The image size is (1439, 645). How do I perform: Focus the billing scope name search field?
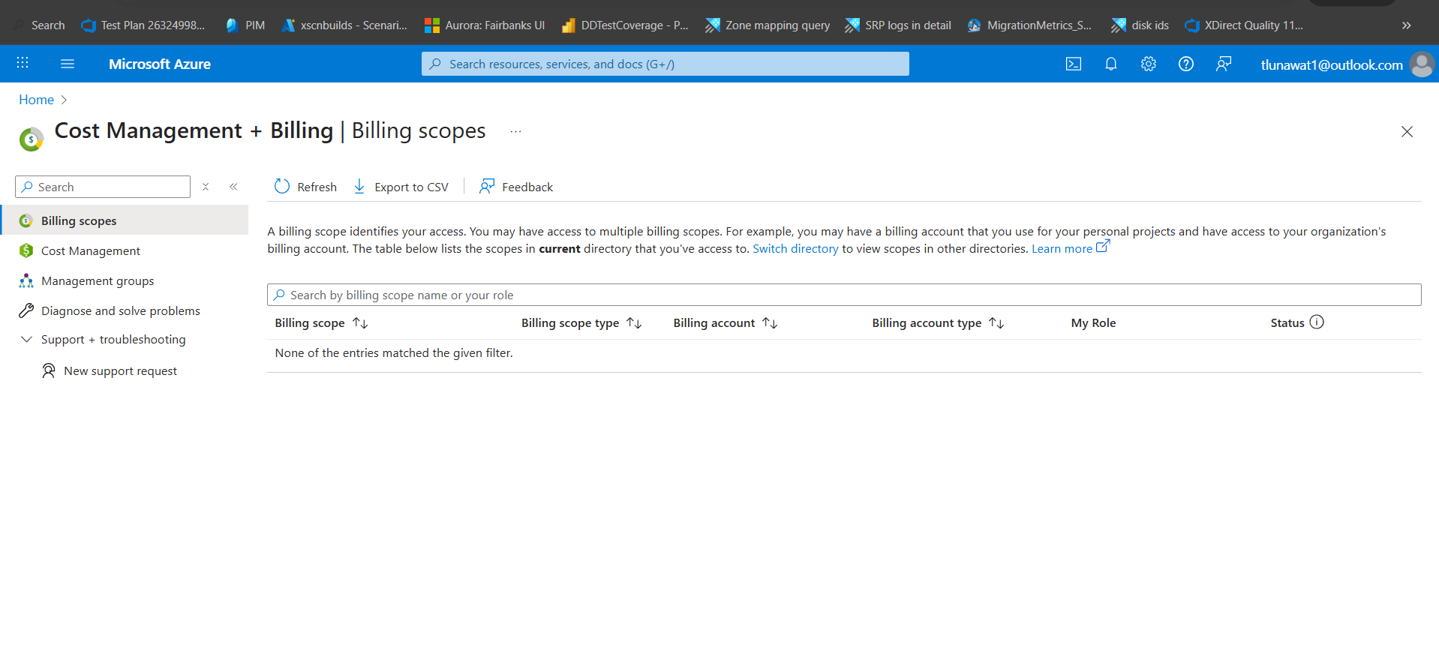coord(844,295)
